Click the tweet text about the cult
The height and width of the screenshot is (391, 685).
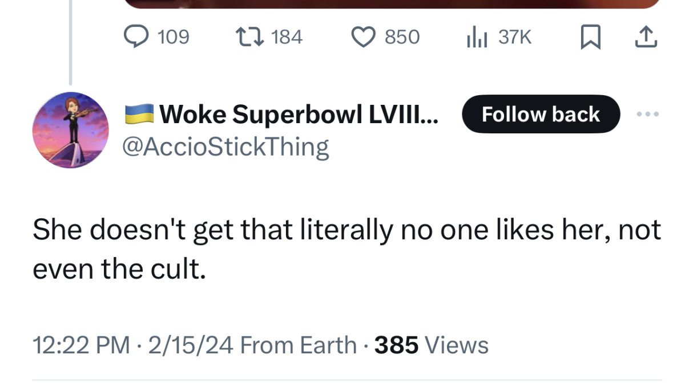click(x=346, y=248)
